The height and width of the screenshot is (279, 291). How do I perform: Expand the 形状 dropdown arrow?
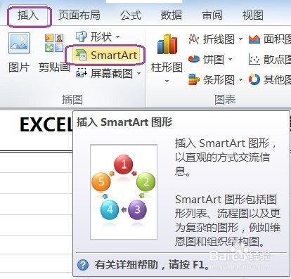coord(118,37)
